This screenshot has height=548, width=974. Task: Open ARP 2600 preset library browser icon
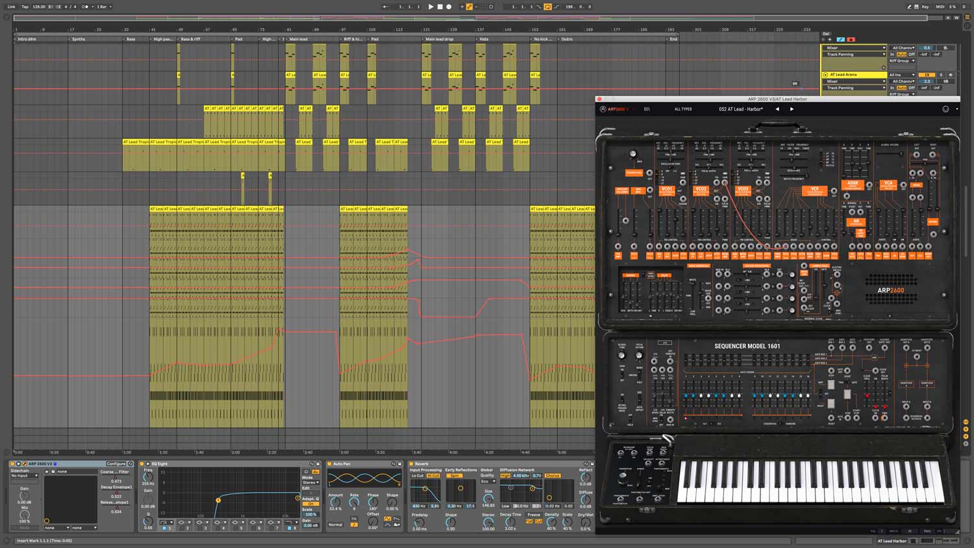click(647, 109)
